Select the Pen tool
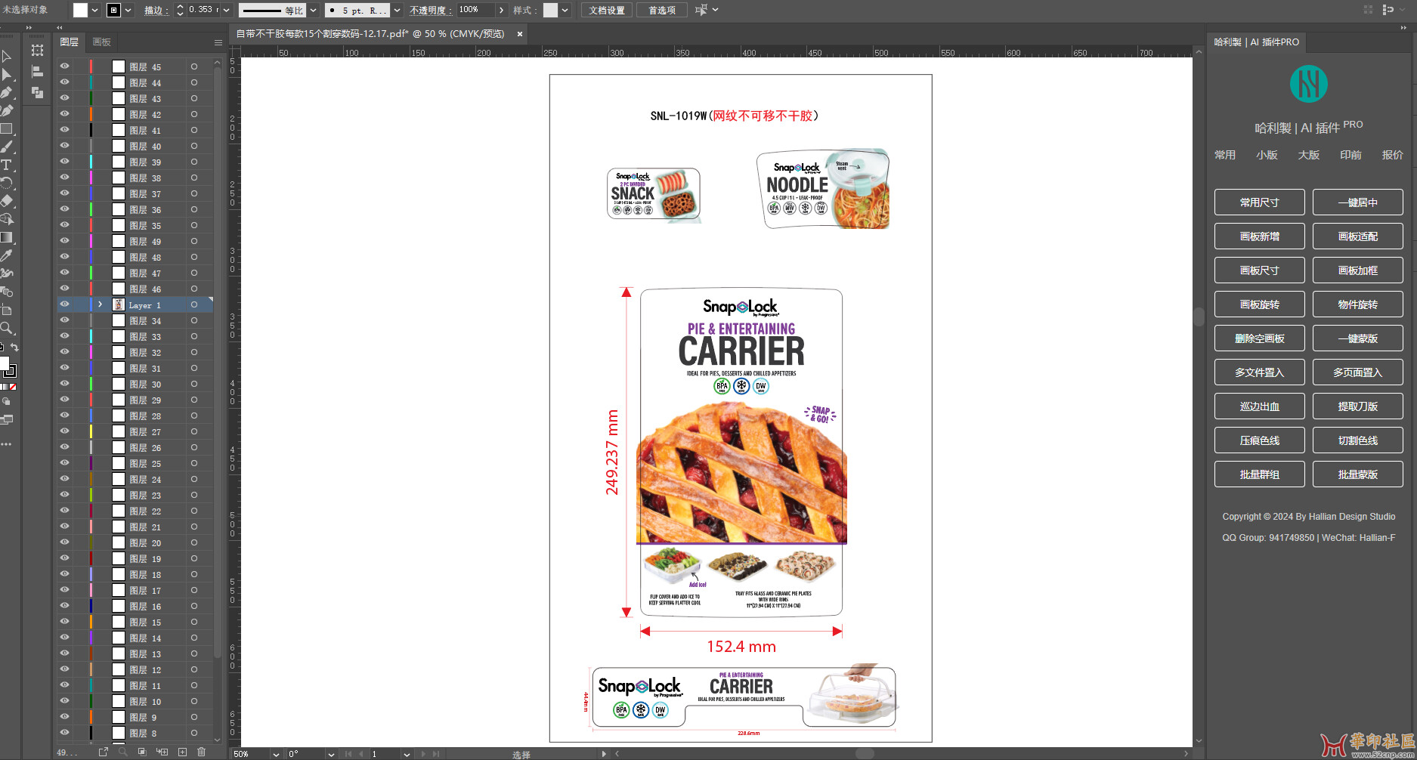The height and width of the screenshot is (760, 1417). click(7, 92)
